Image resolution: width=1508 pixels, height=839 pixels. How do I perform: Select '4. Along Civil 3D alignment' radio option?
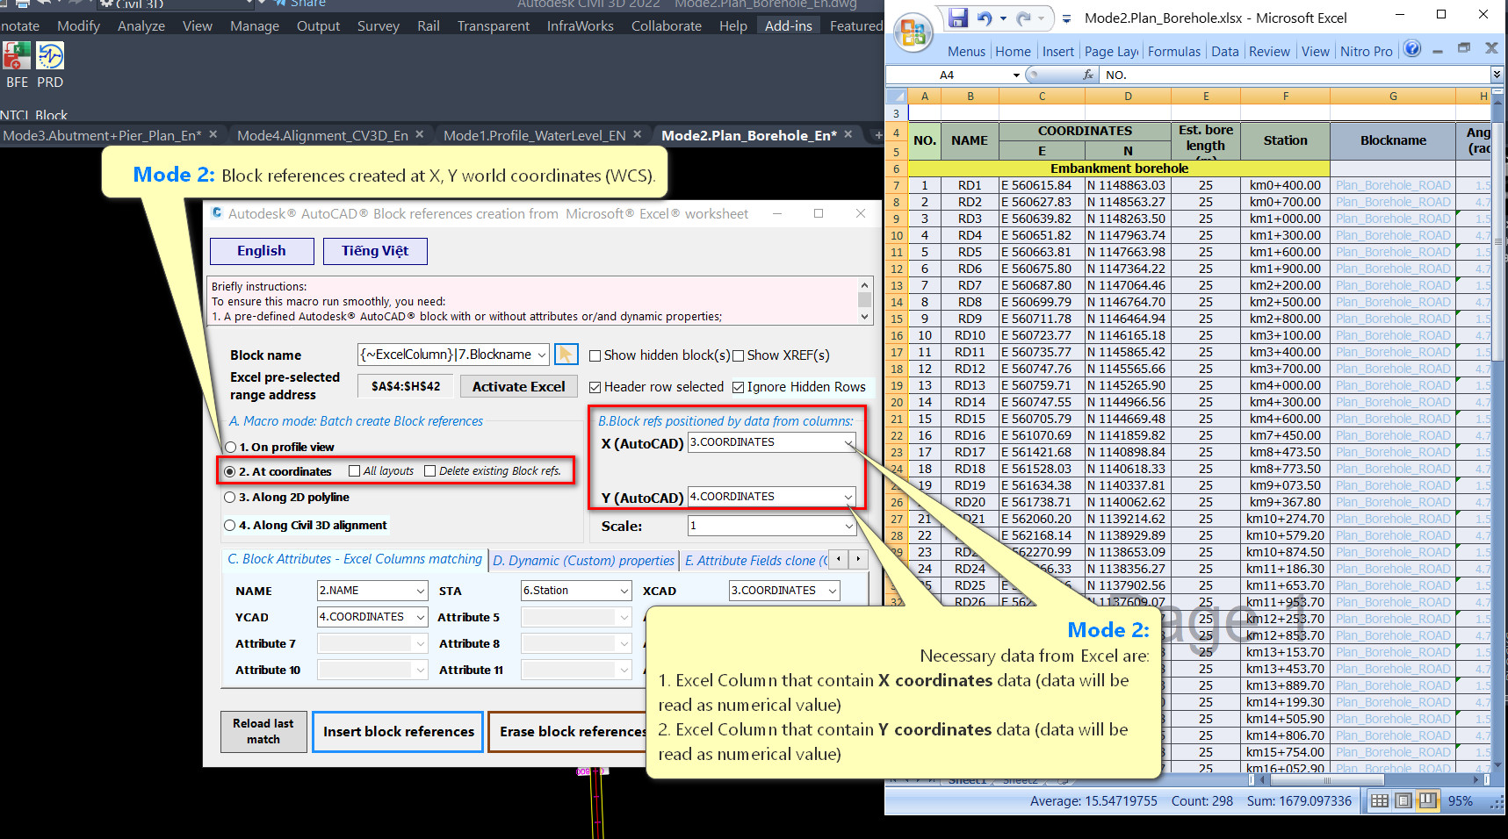[x=230, y=526]
